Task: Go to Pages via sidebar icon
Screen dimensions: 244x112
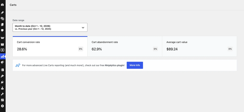Action: coord(2,25)
